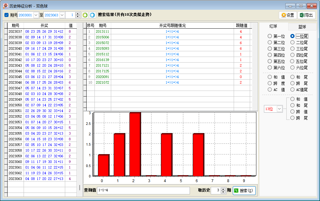Image resolution: width=320 pixels, height=201 pixels.
Task: Select the AC值尾 radio button
Action: (x=293, y=90)
